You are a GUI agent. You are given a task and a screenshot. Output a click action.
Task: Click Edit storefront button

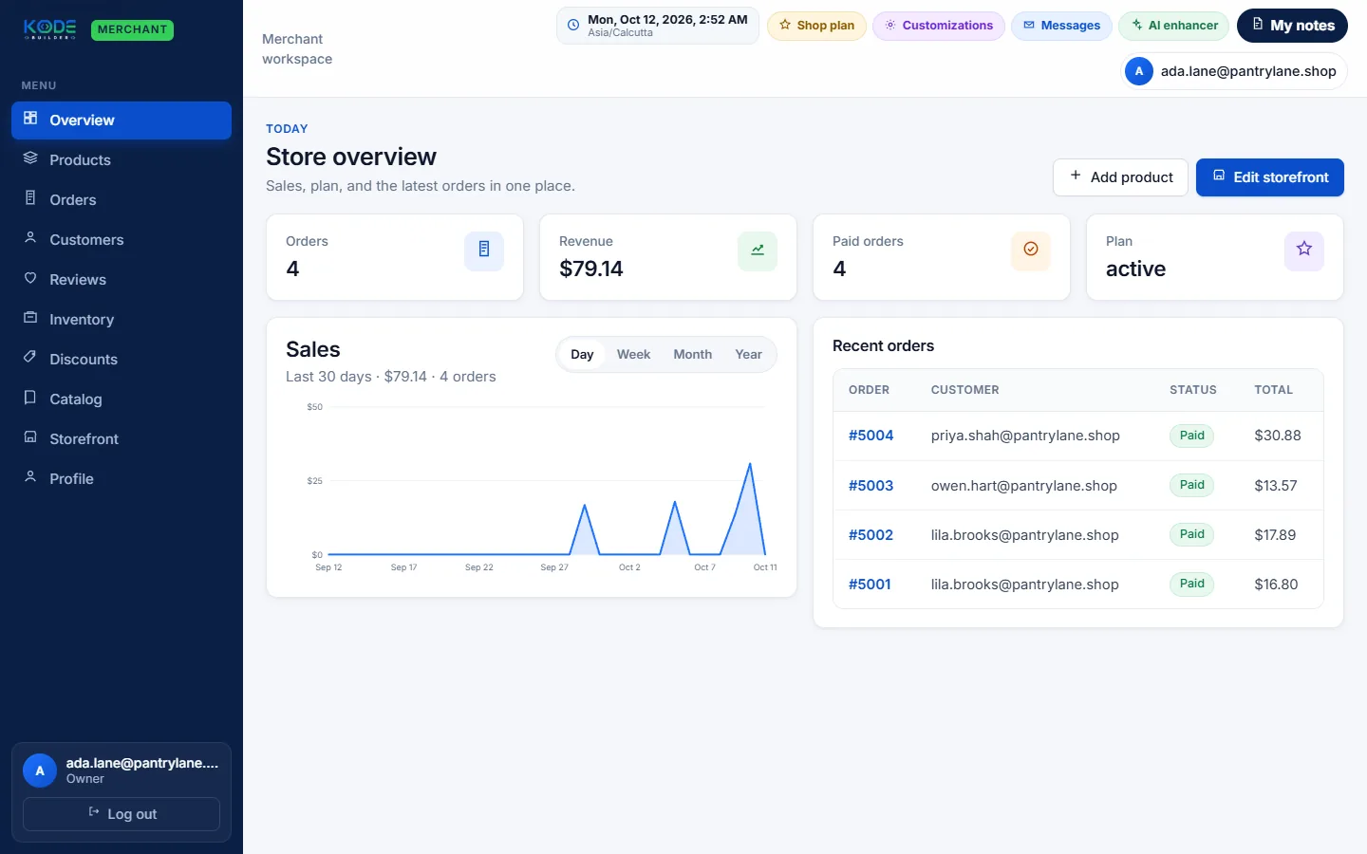[1270, 177]
